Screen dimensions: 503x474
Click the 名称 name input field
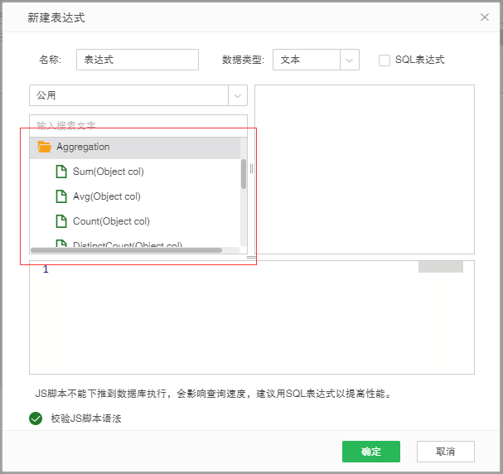point(138,60)
